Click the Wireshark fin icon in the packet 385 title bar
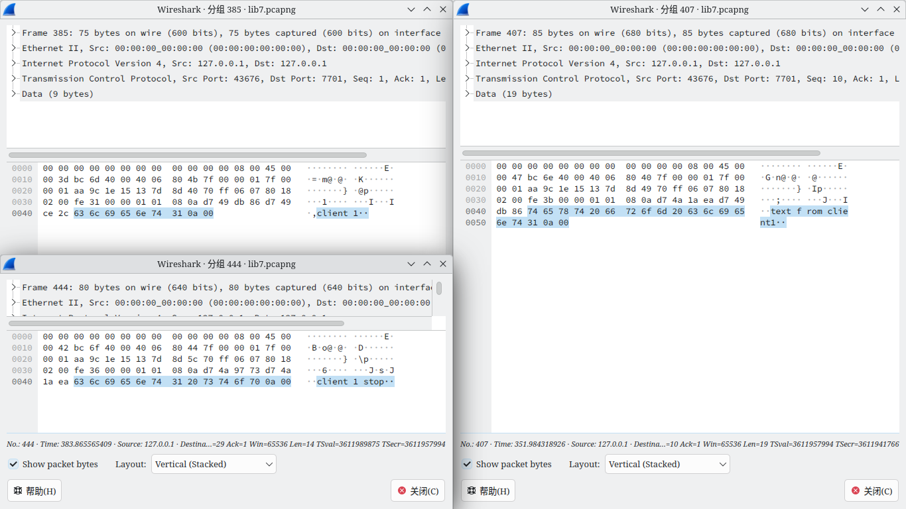Viewport: 906px width, 509px height. point(9,9)
